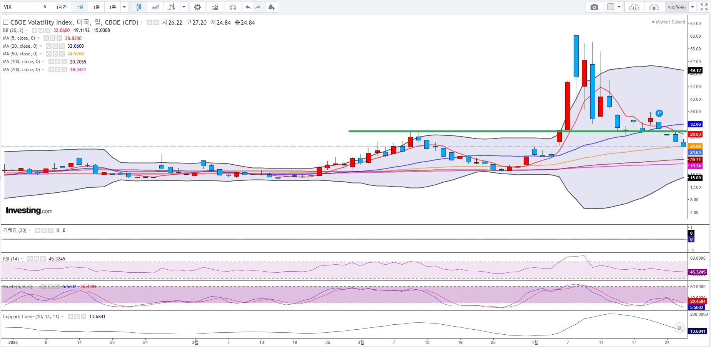Remove Coppock Curve indicator with X

click(x=83, y=317)
